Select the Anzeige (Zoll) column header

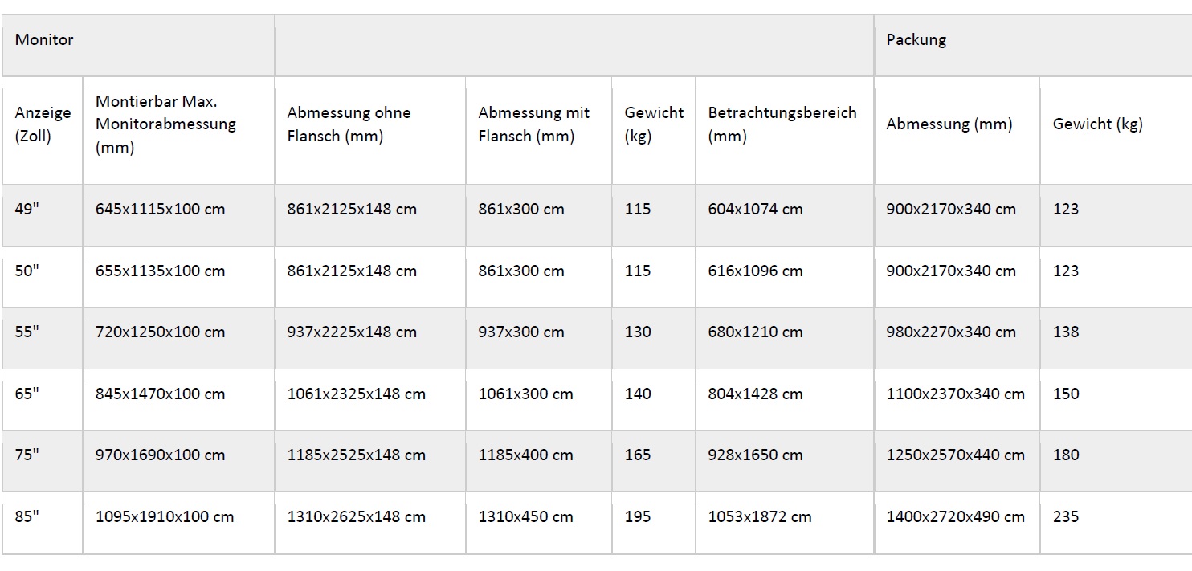click(43, 124)
